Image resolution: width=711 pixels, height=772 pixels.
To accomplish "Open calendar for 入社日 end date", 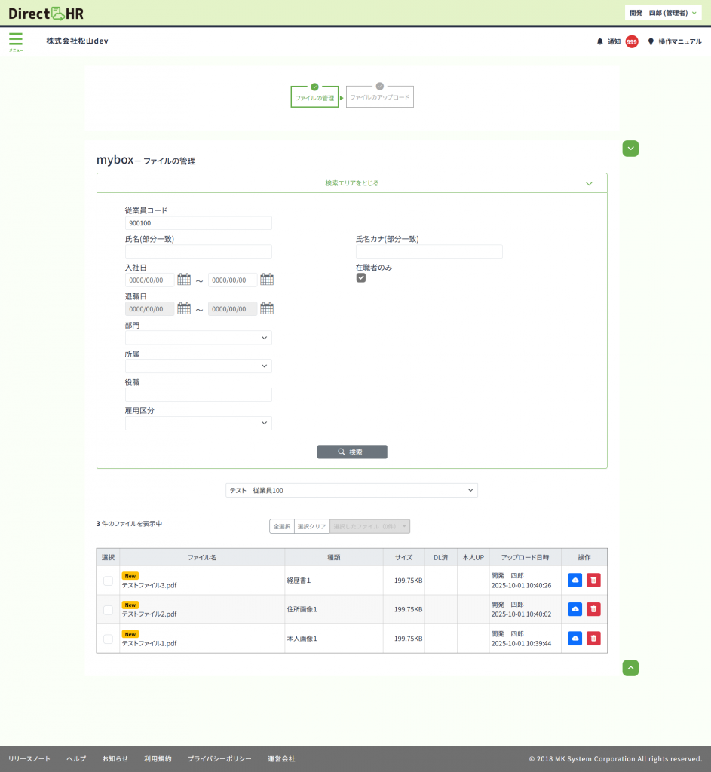I will tap(267, 280).
